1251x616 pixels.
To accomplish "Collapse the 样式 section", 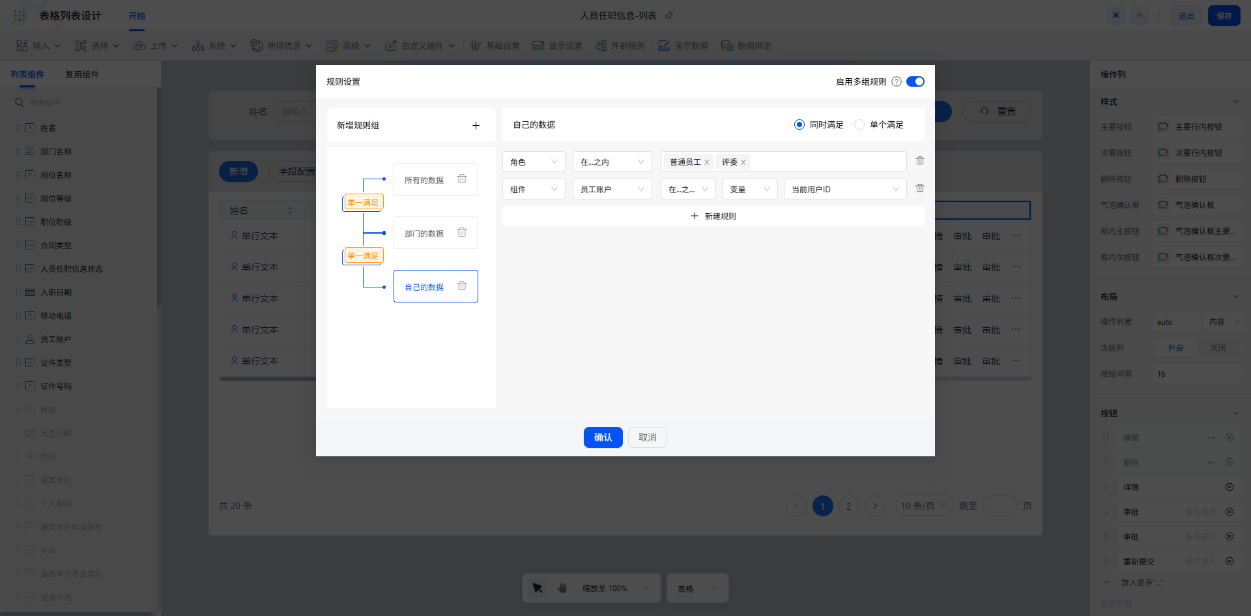I will click(x=1236, y=102).
